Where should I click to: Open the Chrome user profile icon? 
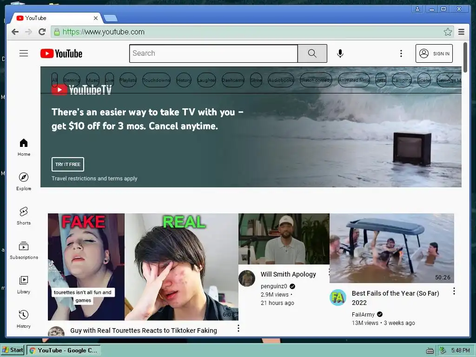pyautogui.click(x=417, y=9)
